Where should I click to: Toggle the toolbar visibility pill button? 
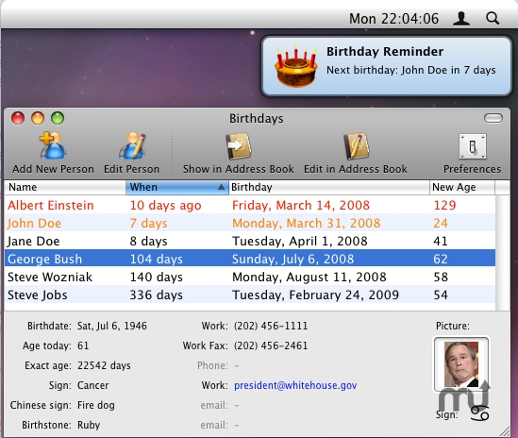493,118
